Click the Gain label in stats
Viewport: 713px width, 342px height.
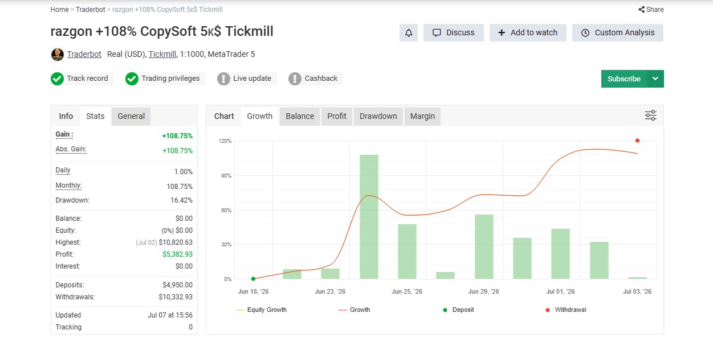pos(64,134)
